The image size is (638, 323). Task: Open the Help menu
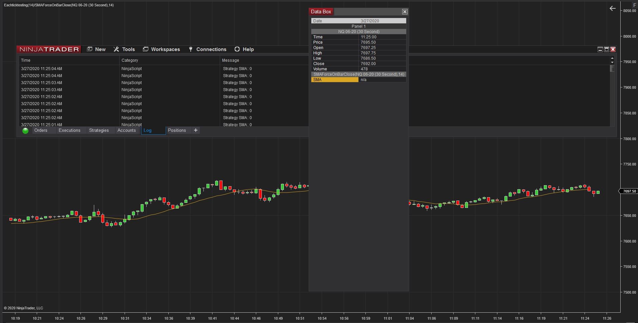point(244,49)
